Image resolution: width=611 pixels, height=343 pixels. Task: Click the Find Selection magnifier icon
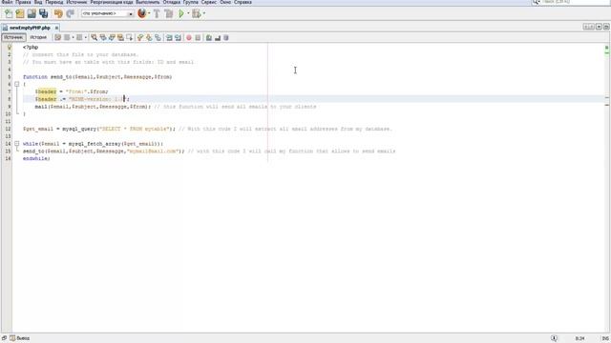(94, 38)
